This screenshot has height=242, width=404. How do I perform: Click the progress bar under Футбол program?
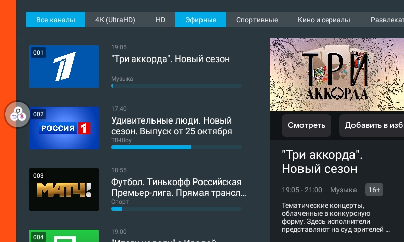coord(176,209)
